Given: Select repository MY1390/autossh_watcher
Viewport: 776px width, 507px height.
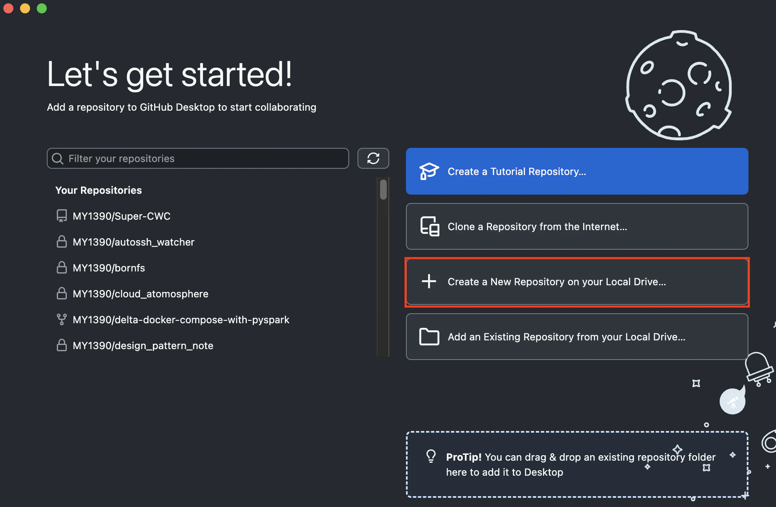Looking at the screenshot, I should click(x=212, y=242).
